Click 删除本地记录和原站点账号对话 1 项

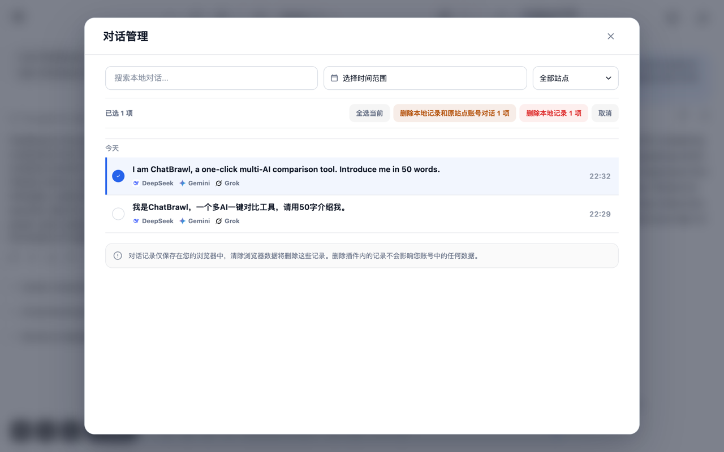click(x=454, y=113)
